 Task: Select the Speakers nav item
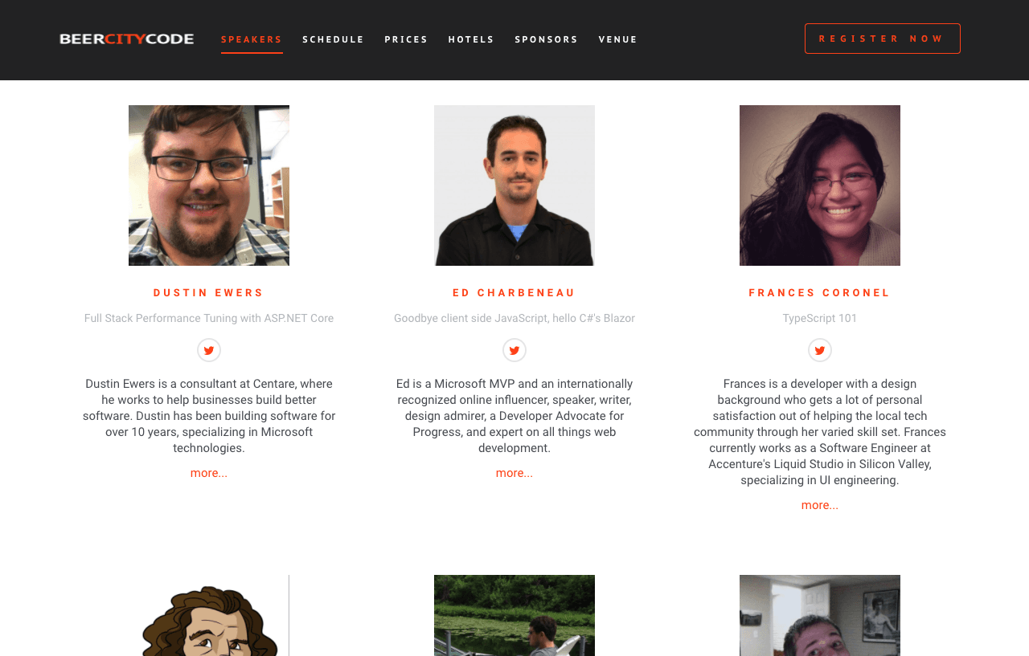pos(252,39)
